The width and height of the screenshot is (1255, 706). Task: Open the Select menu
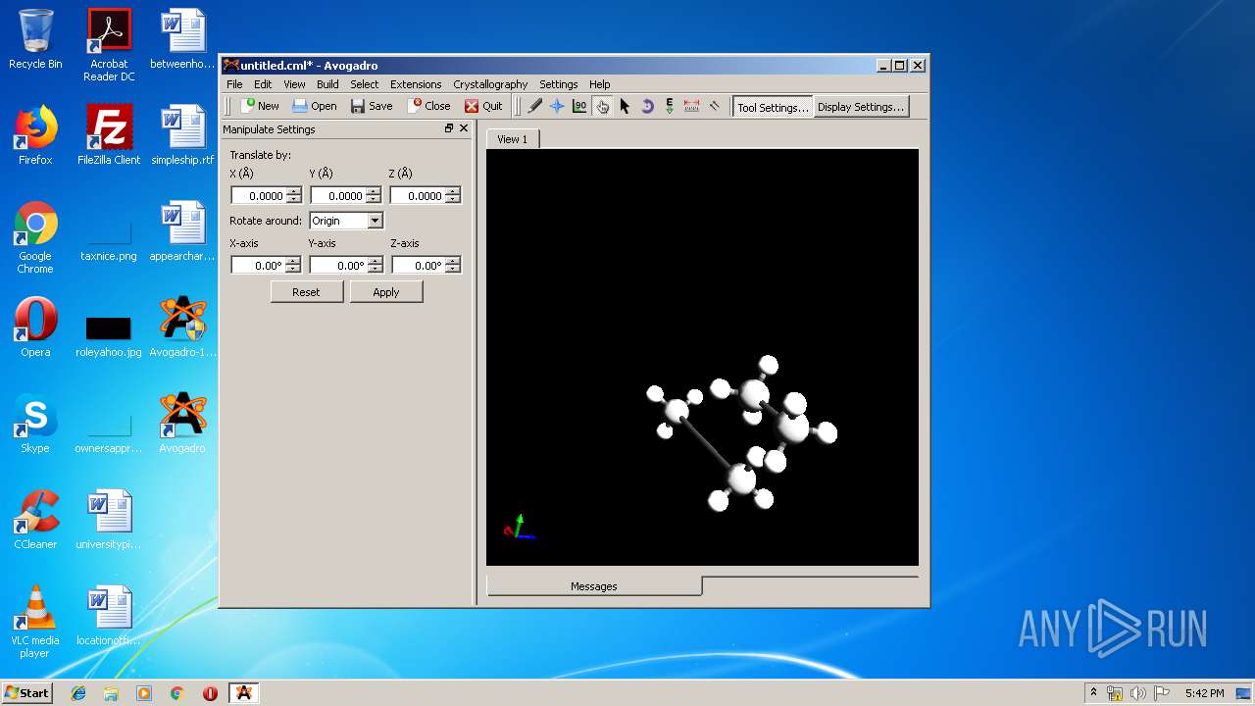[x=364, y=84]
